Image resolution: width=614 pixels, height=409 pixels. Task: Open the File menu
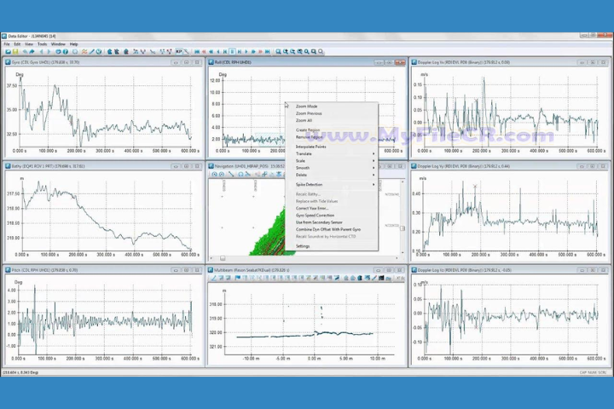tap(7, 44)
